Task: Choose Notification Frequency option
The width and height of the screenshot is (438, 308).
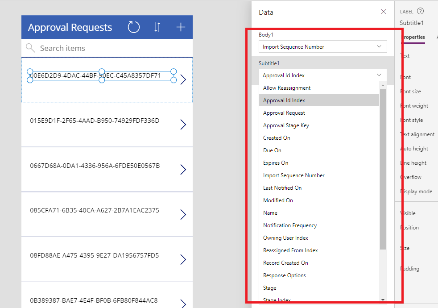Action: point(319,225)
